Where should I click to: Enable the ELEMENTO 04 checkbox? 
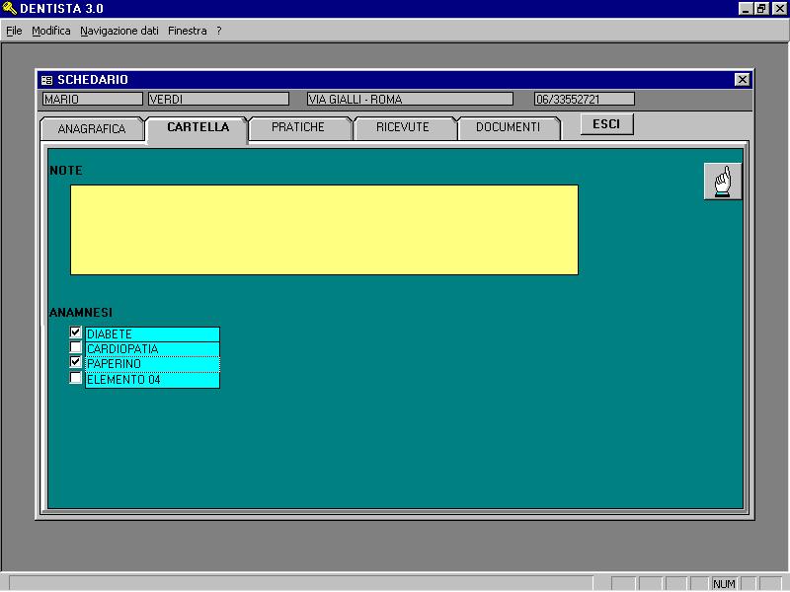(76, 378)
